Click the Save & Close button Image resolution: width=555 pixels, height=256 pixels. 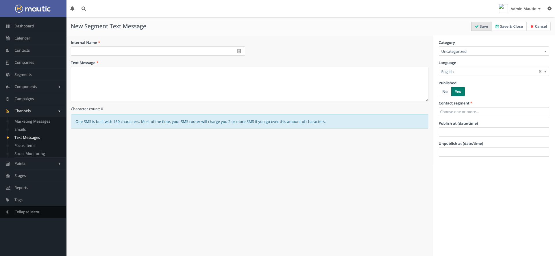point(509,27)
